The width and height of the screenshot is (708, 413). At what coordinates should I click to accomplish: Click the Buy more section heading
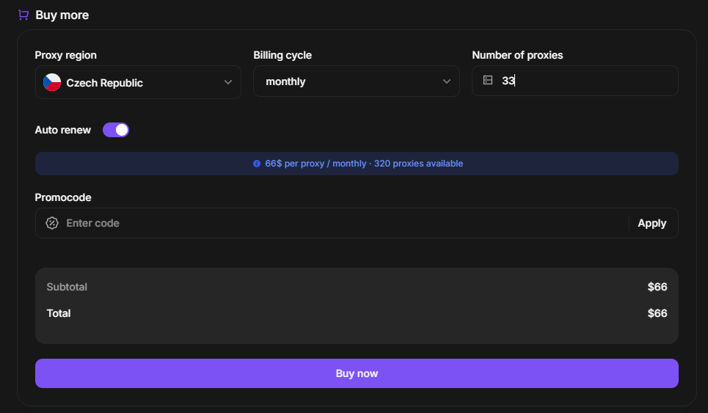62,15
